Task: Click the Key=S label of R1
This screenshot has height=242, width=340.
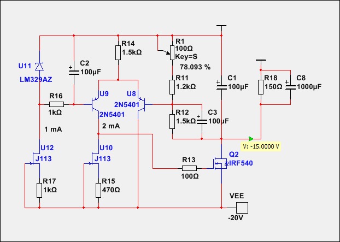Action: coord(186,57)
